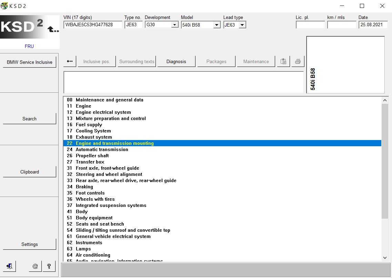The image size is (392, 278).
Task: Open the Lead type JE63 dropdown
Action: click(242, 25)
